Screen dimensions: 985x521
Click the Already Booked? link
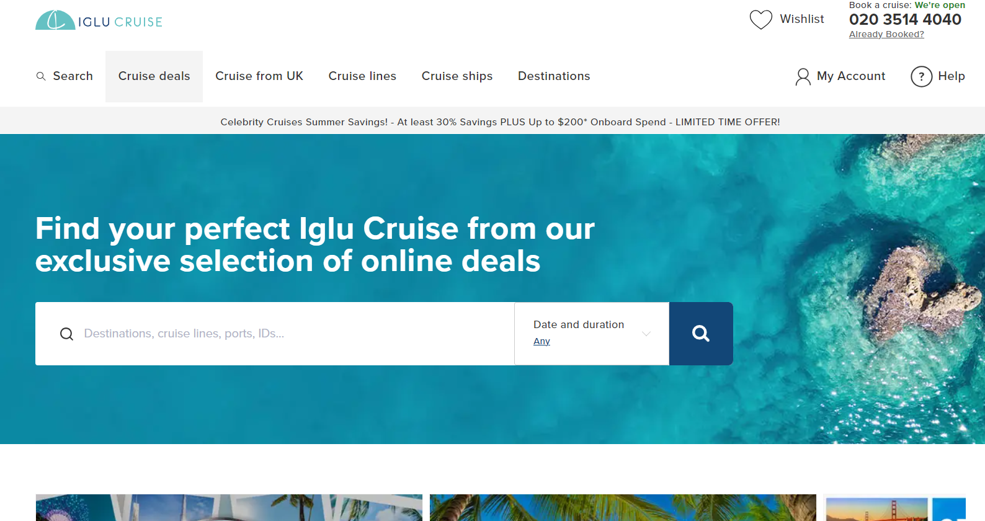886,34
